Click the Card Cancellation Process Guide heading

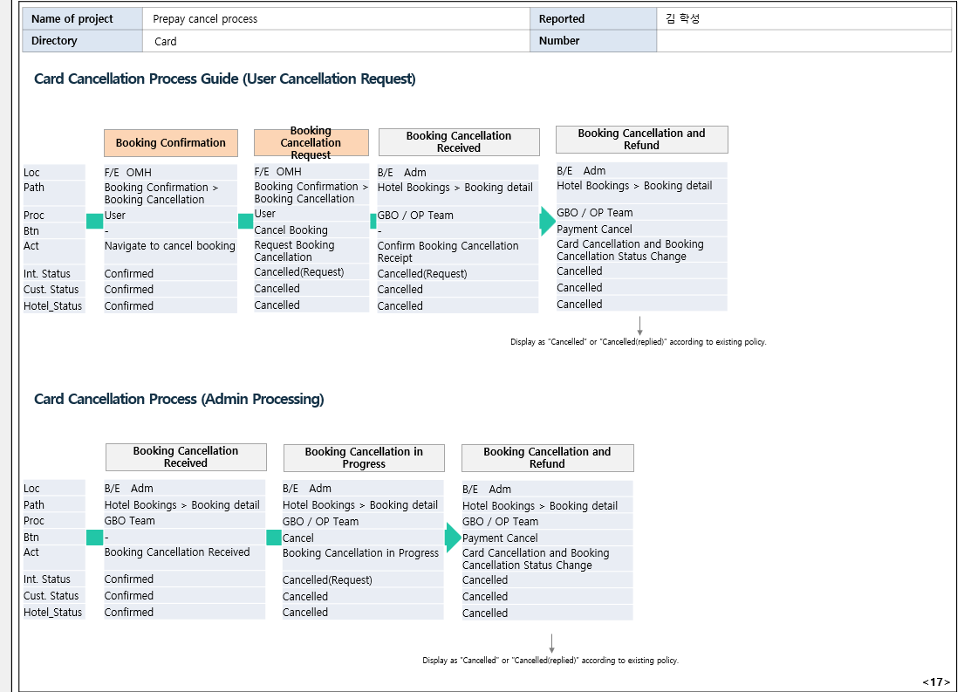point(224,79)
